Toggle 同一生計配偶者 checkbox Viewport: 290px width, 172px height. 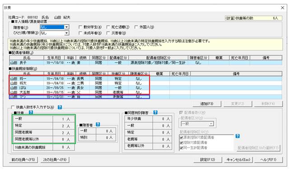click(181, 148)
